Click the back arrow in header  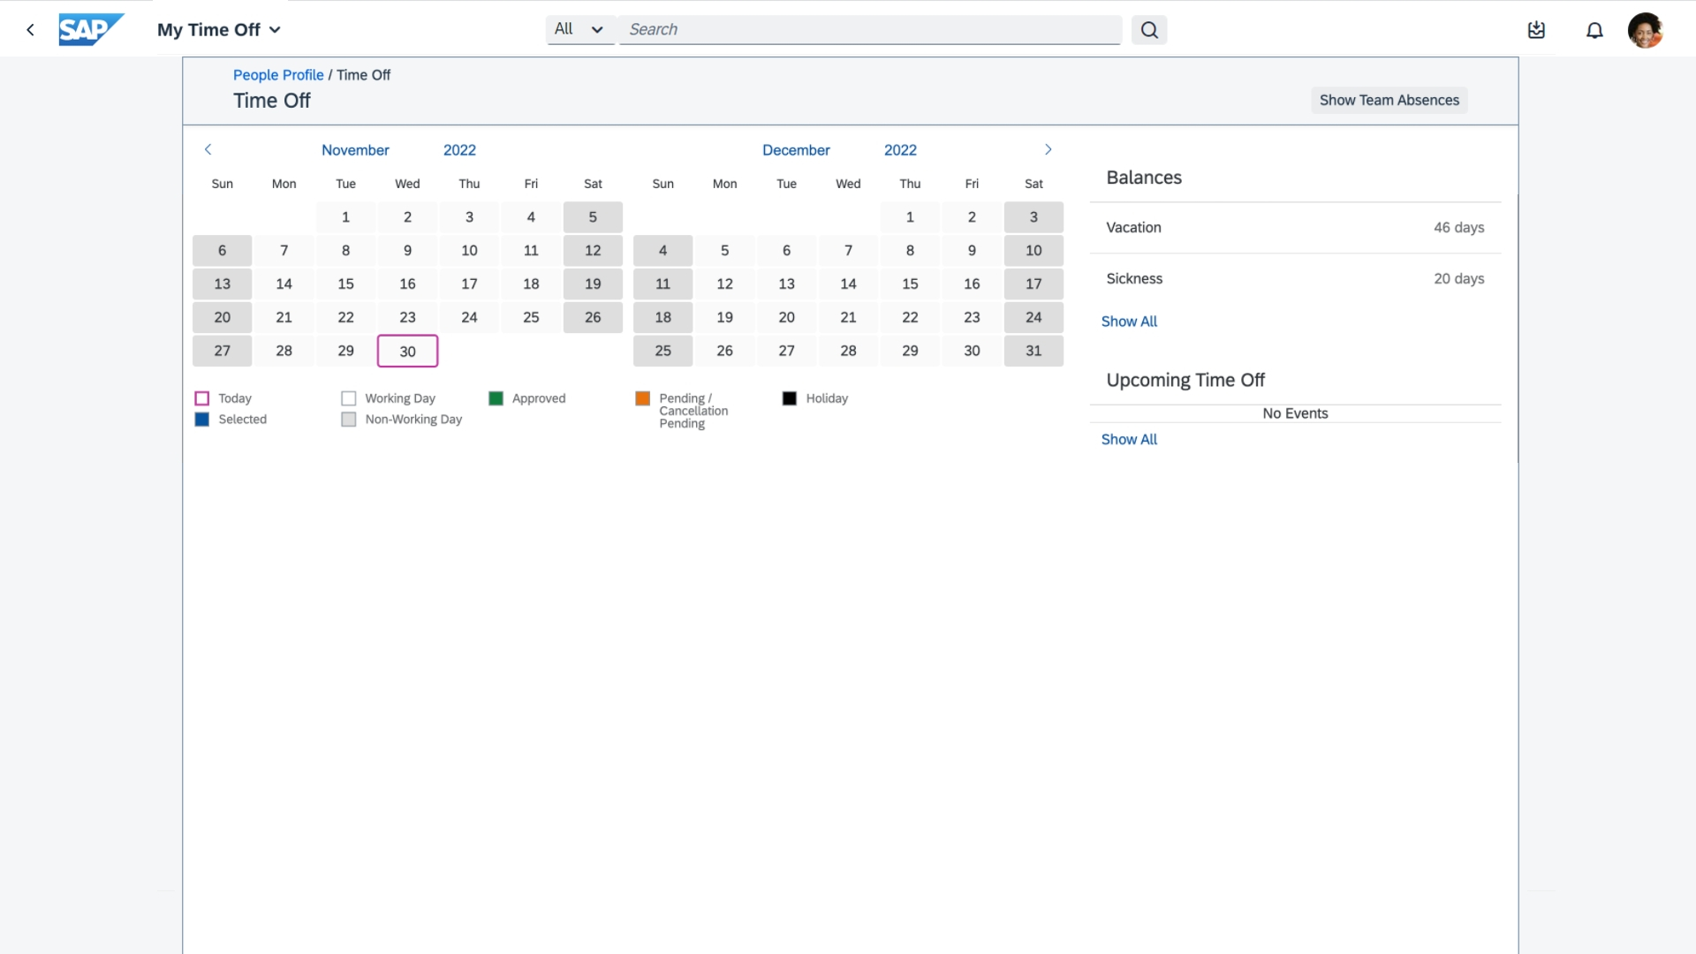pyautogui.click(x=31, y=30)
